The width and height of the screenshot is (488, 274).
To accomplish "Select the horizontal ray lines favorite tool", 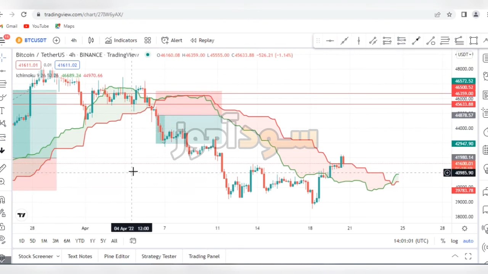I will 445,41.
